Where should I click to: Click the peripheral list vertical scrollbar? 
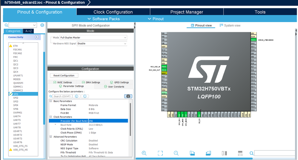(x=44, y=88)
